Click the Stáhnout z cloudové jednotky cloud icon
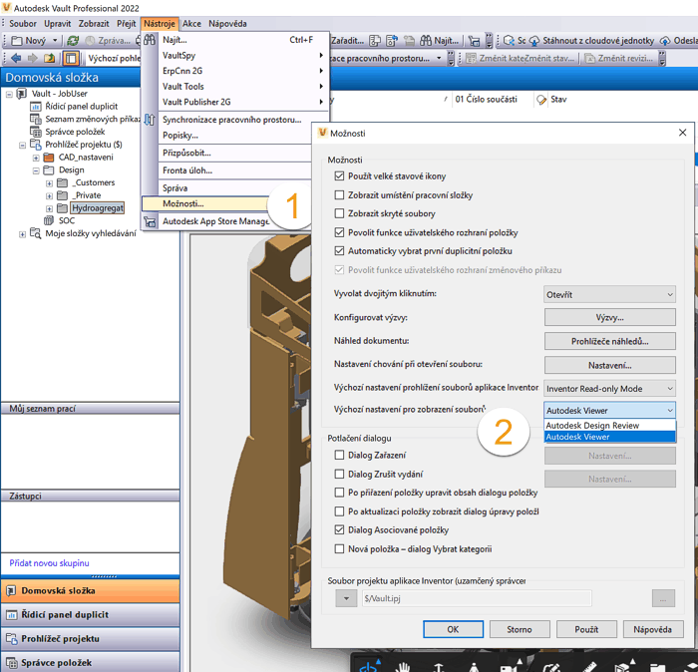Screen dimensions: 698x672 coord(534,41)
